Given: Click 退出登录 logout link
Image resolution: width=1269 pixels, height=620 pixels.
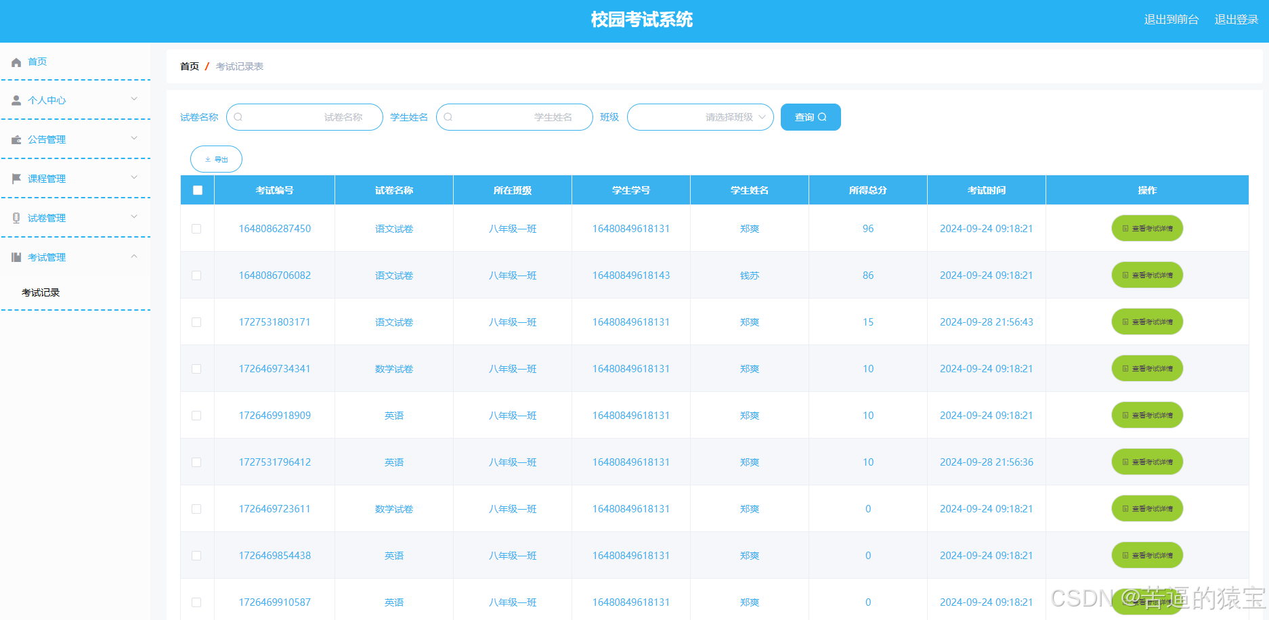Looking at the screenshot, I should pos(1236,20).
